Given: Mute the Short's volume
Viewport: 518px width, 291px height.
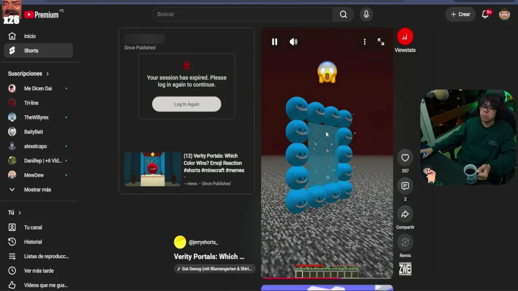Looking at the screenshot, I should pos(293,42).
